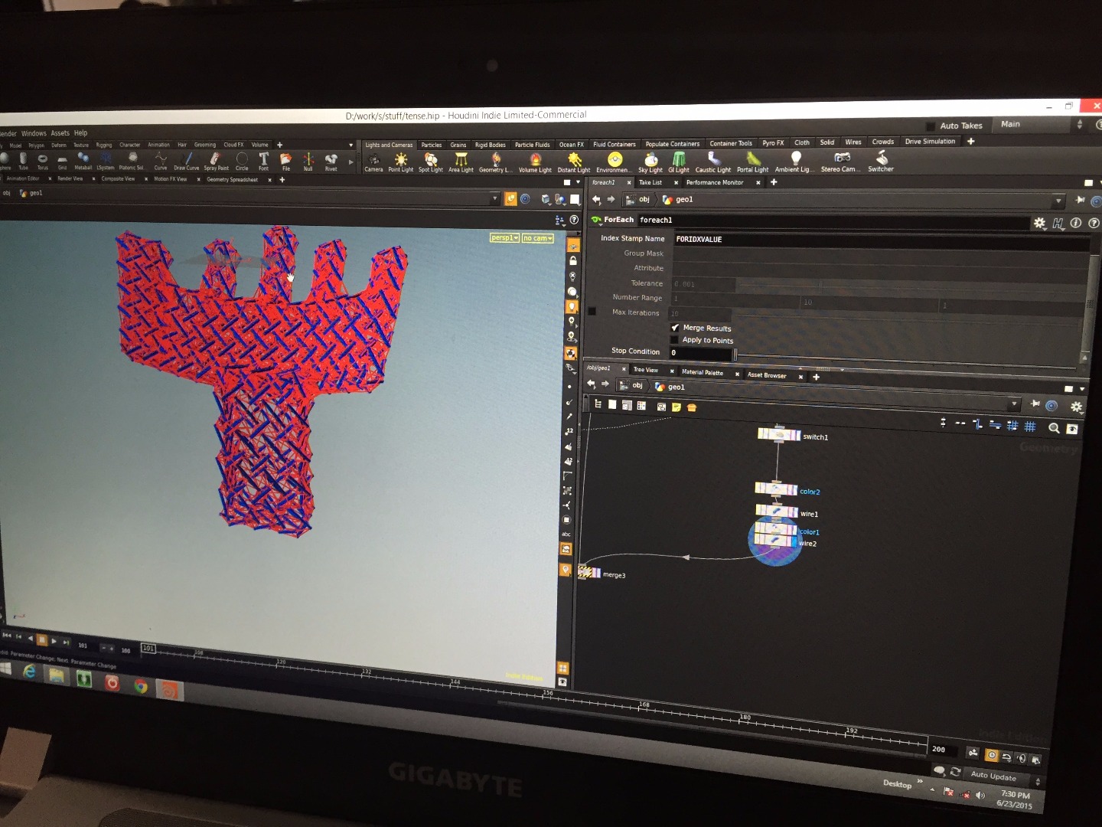
Task: Open the Help menu
Action: (80, 133)
